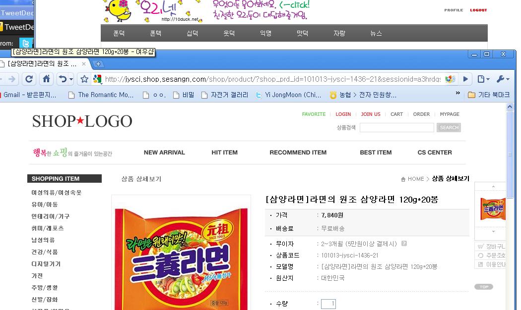Open BEST ITEM menu
The image size is (521, 310).
(x=376, y=153)
